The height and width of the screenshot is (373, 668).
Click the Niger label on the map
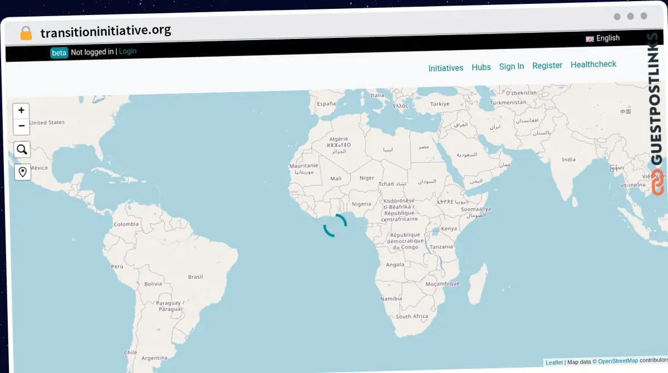(x=367, y=178)
